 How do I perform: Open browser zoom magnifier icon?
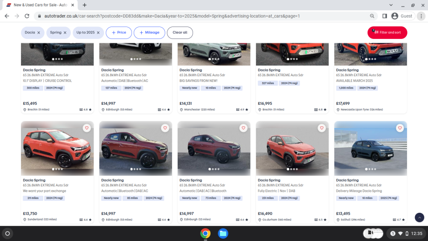[372, 16]
